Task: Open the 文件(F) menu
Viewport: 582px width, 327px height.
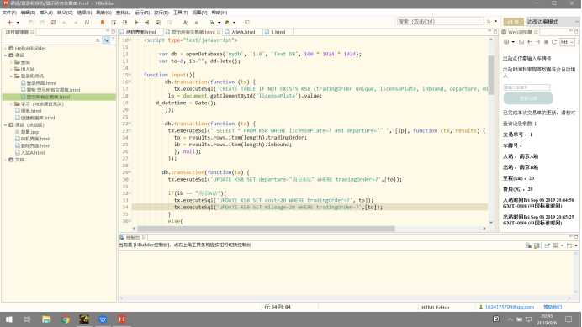Action: tap(9, 13)
